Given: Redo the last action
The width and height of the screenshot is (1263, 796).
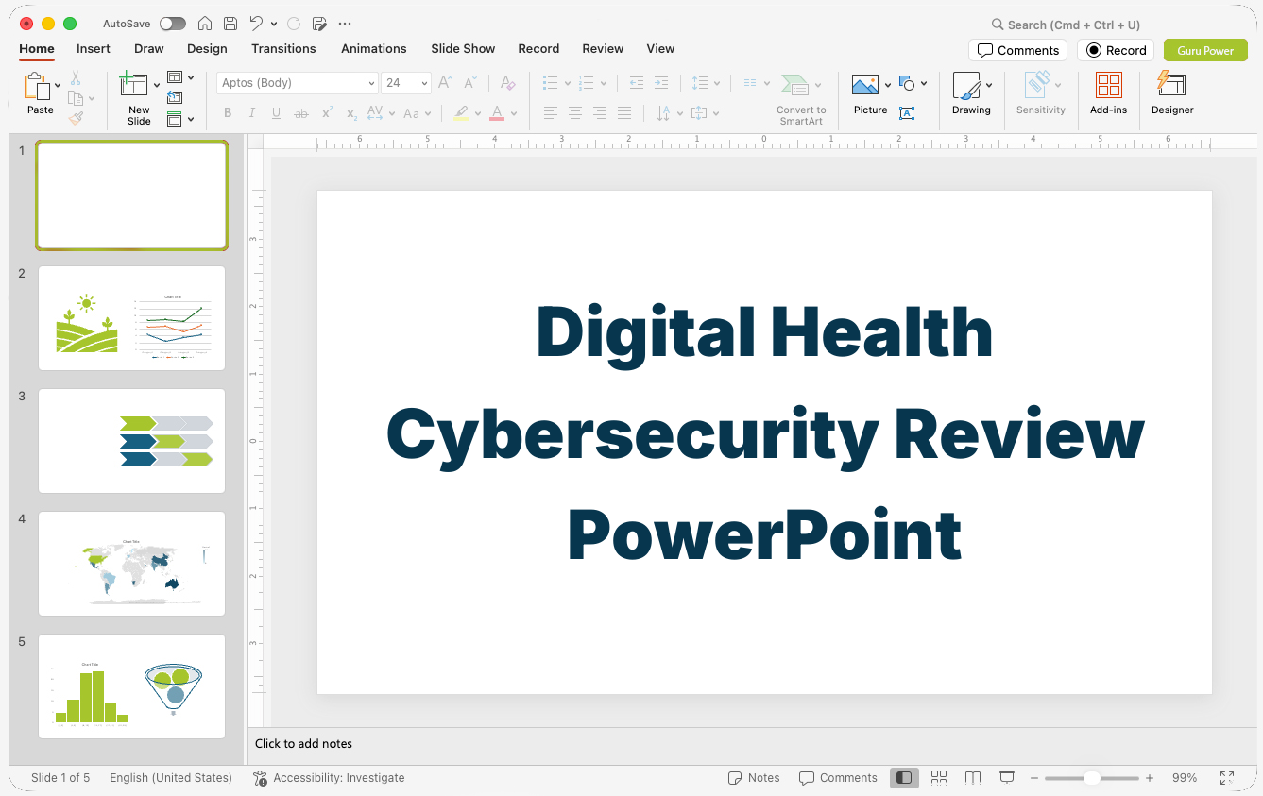Looking at the screenshot, I should click(x=294, y=24).
